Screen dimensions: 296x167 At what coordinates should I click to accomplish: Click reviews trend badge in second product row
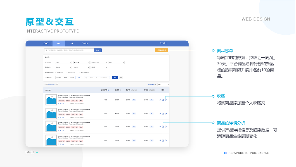[134, 114]
